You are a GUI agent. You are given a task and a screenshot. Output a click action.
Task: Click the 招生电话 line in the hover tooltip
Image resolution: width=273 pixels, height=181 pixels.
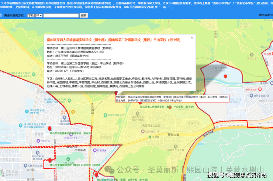(149, 100)
